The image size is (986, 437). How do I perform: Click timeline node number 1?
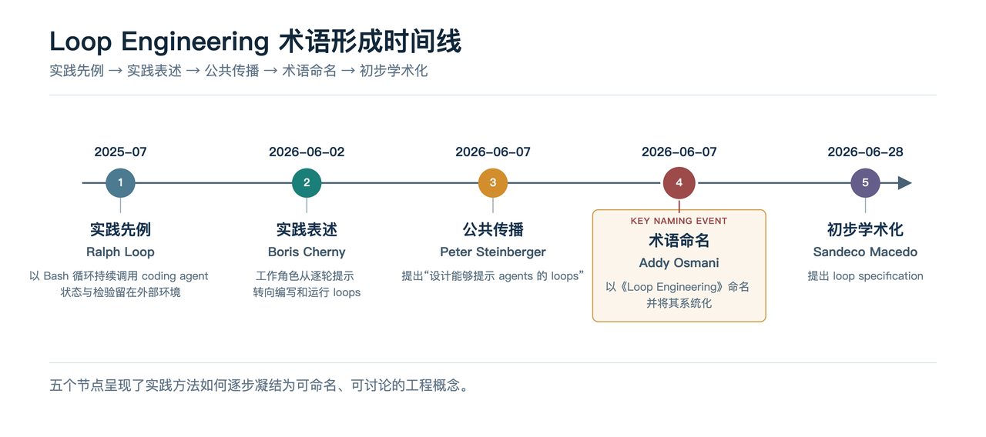click(x=120, y=183)
